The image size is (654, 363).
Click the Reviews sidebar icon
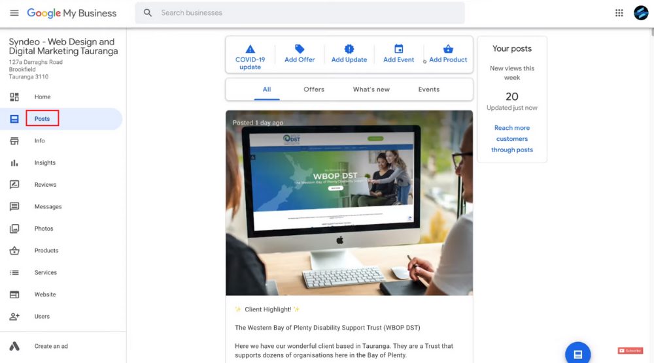coord(14,185)
